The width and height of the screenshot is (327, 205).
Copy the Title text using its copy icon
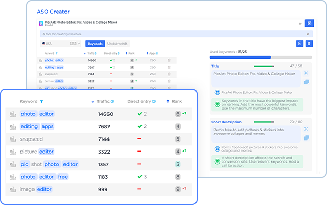[306, 82]
